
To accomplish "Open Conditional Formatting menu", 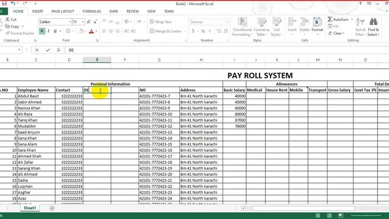I will [x=242, y=27].
